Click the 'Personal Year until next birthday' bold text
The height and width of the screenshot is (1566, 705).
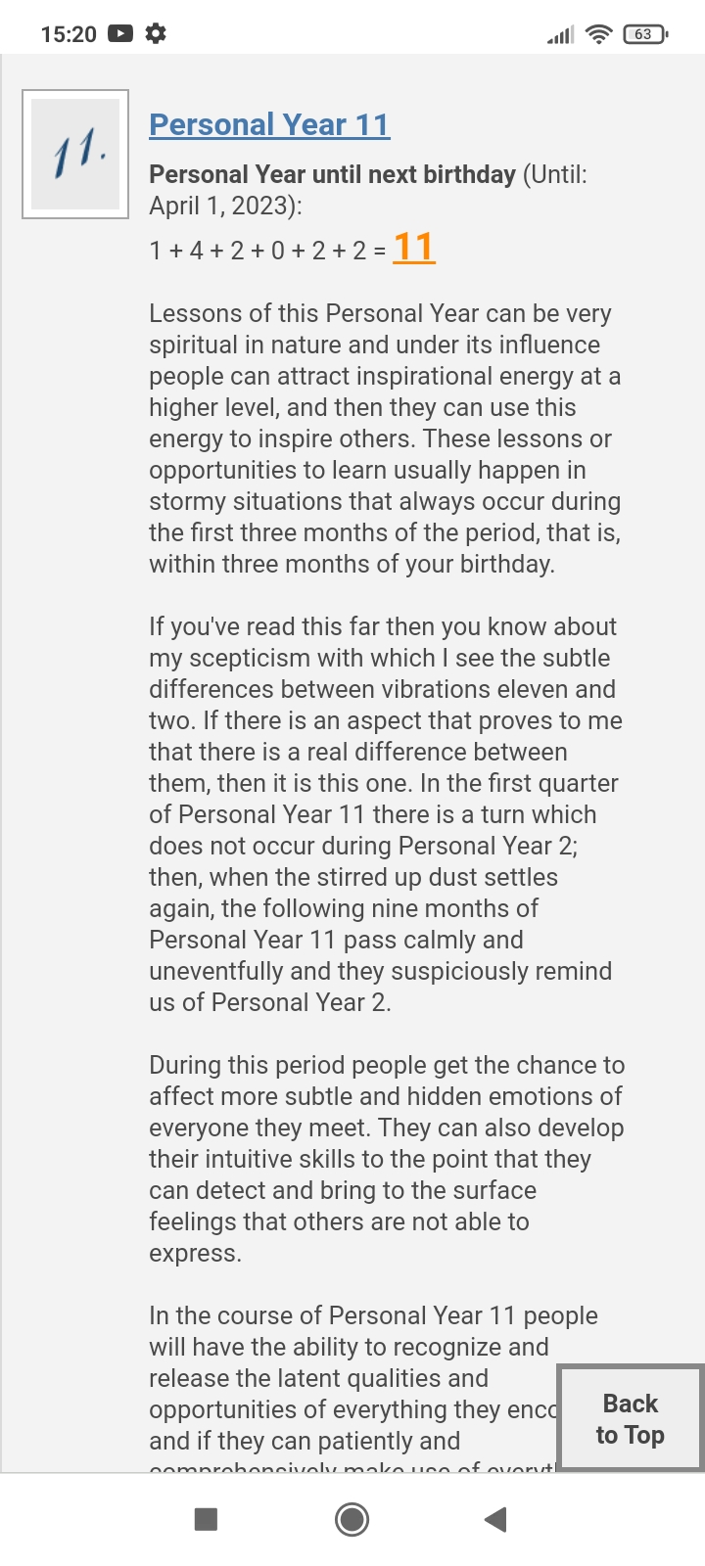(332, 174)
